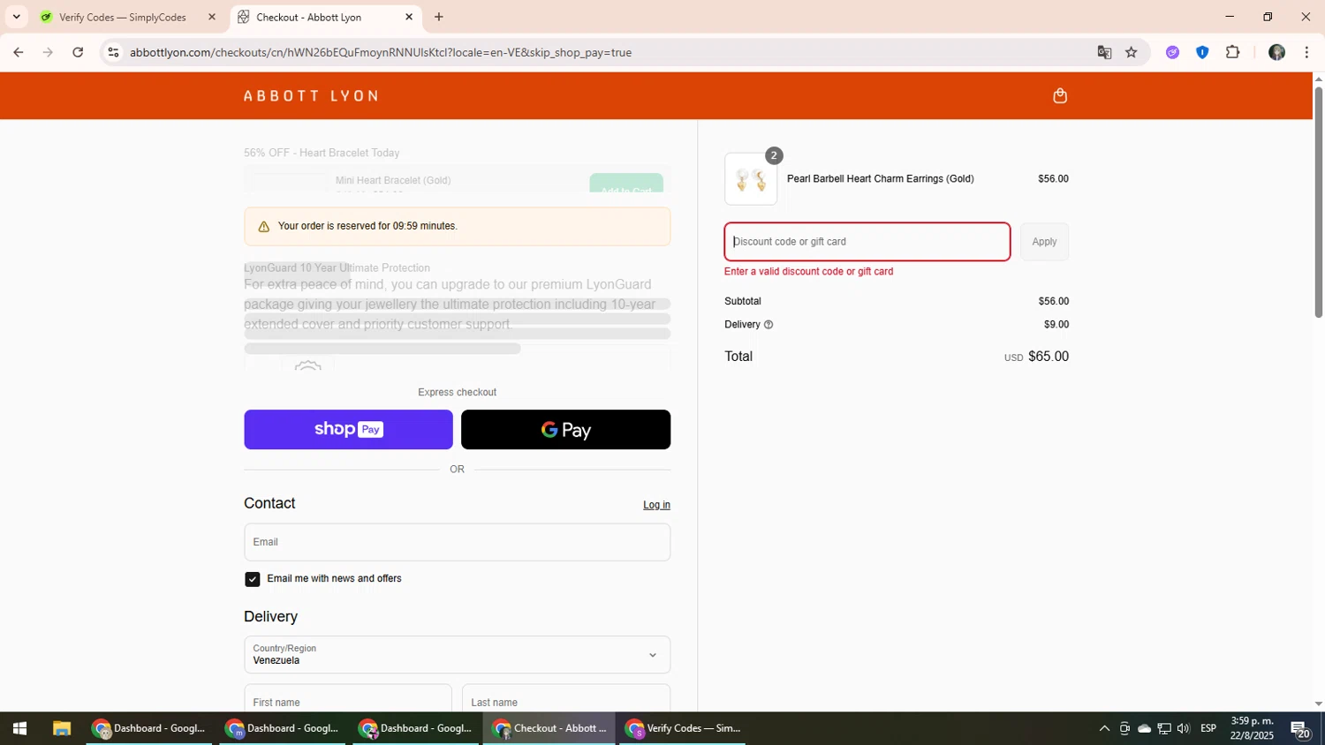The image size is (1325, 745).
Task: Click the purple SimplyCodes extension icon
Action: click(1172, 52)
